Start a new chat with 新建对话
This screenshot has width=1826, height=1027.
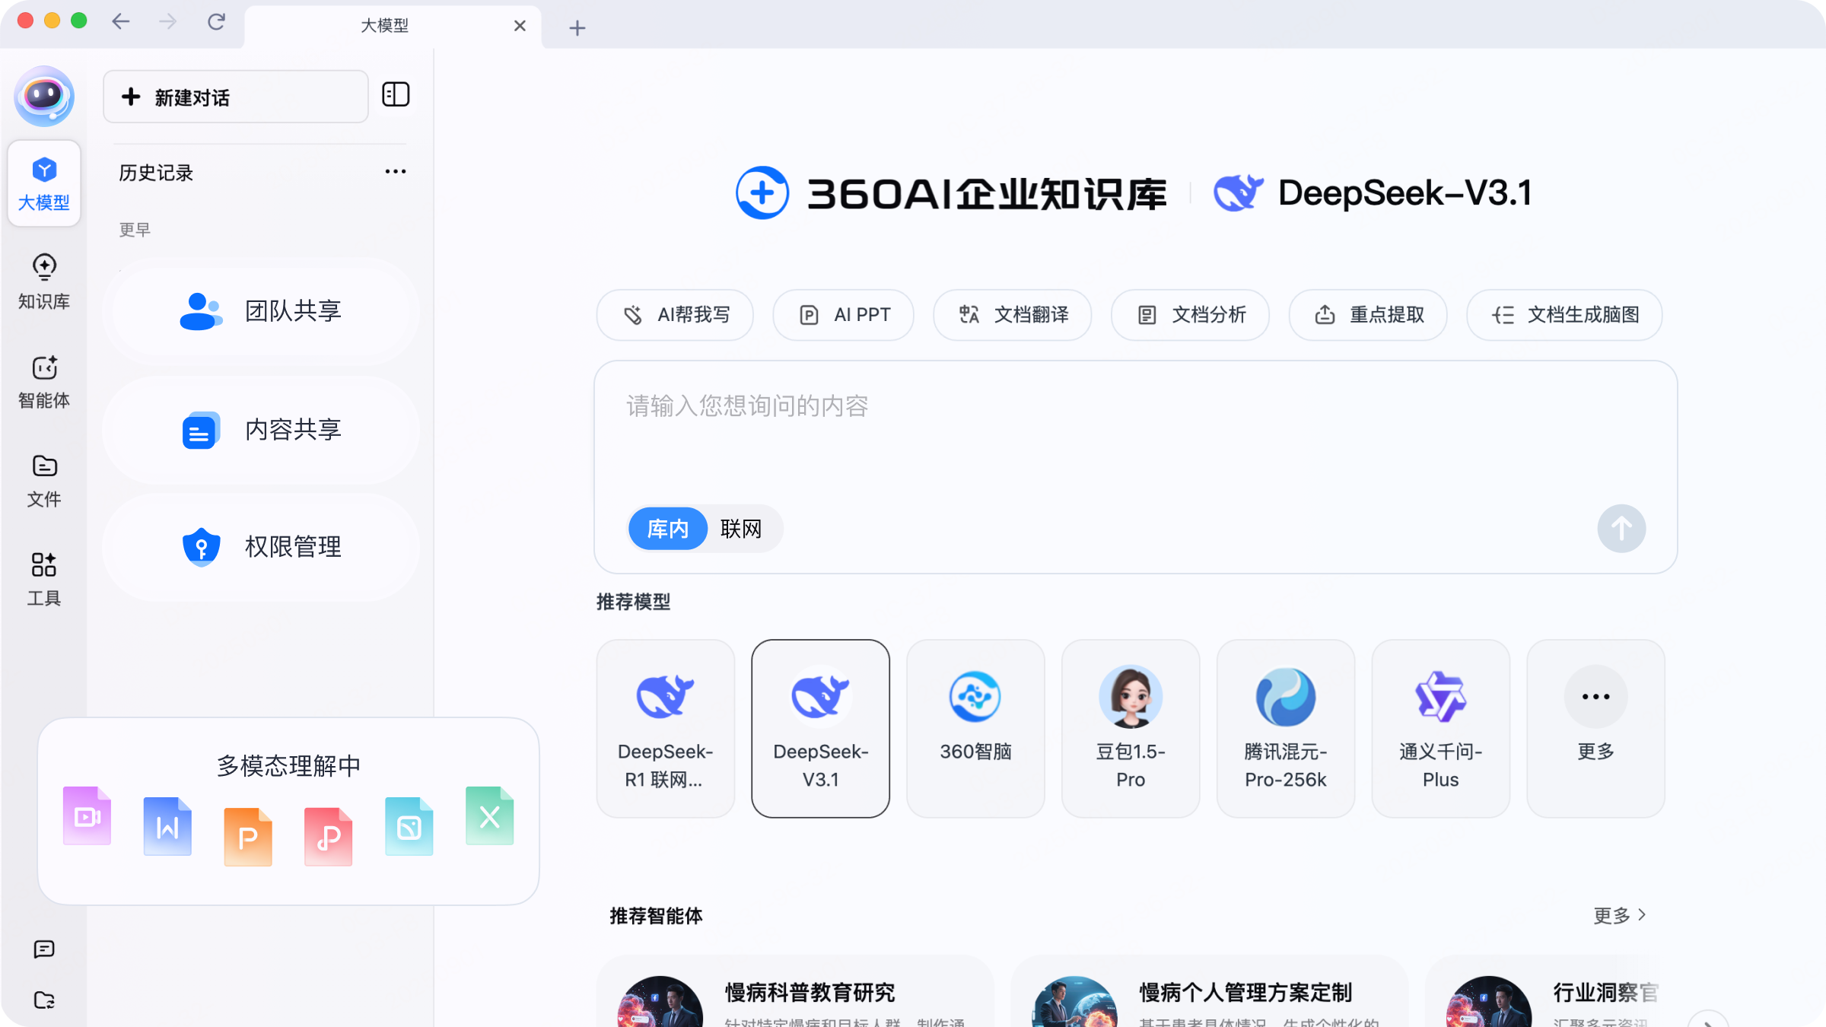click(235, 97)
